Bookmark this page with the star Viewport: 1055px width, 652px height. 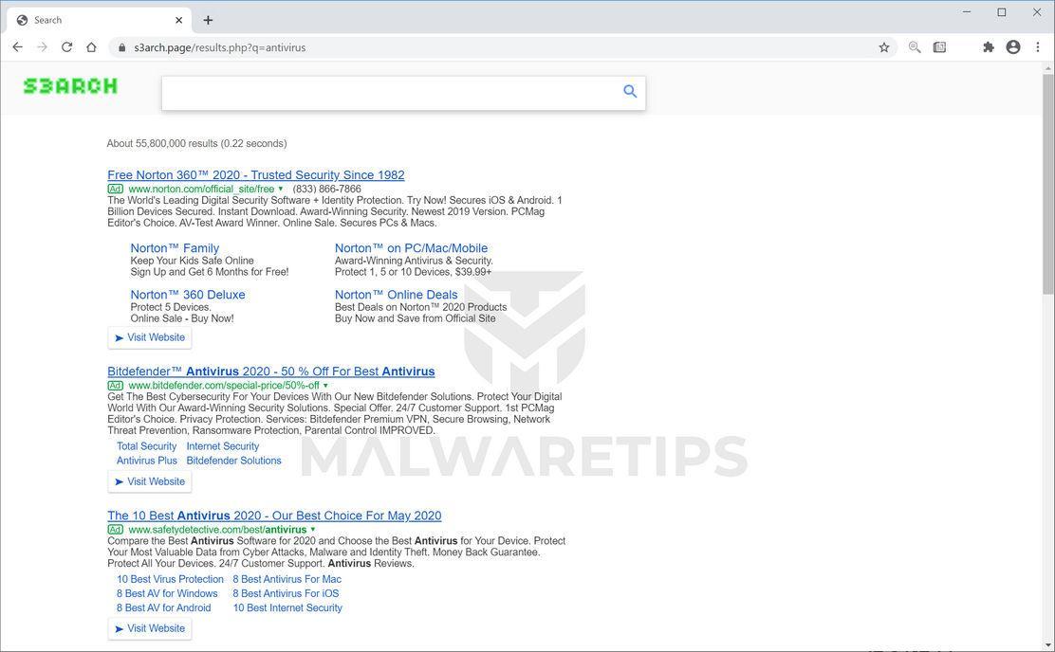[884, 47]
